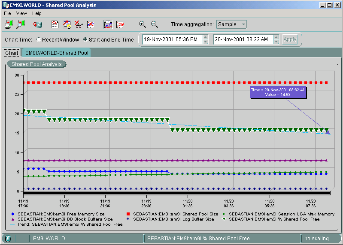Switch to EM9I.WORLD-Shared Pool tab
The height and width of the screenshot is (245, 343).
[x=57, y=53]
